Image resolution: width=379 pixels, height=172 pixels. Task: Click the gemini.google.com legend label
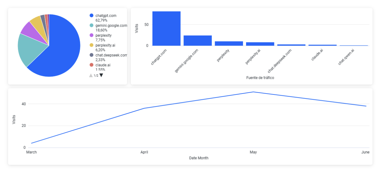click(111, 25)
